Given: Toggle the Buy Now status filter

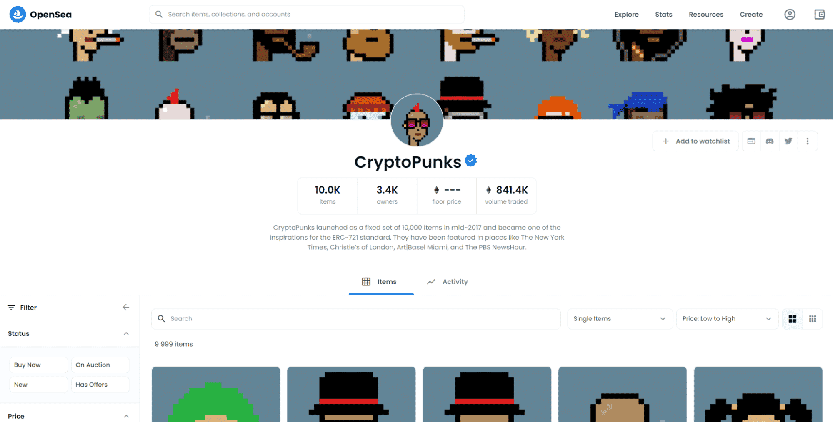Looking at the screenshot, I should coord(38,365).
